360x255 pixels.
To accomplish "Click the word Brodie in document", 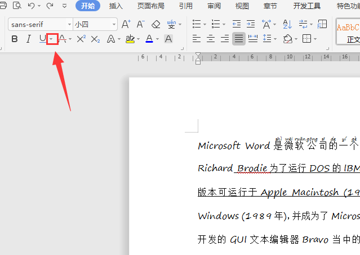I will 252,169.
